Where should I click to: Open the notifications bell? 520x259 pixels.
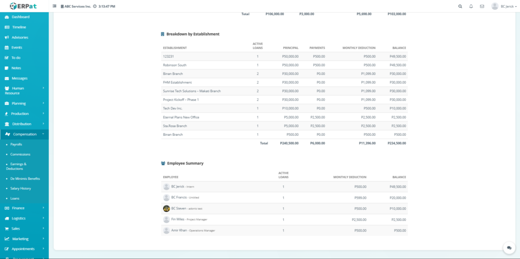pos(471,7)
